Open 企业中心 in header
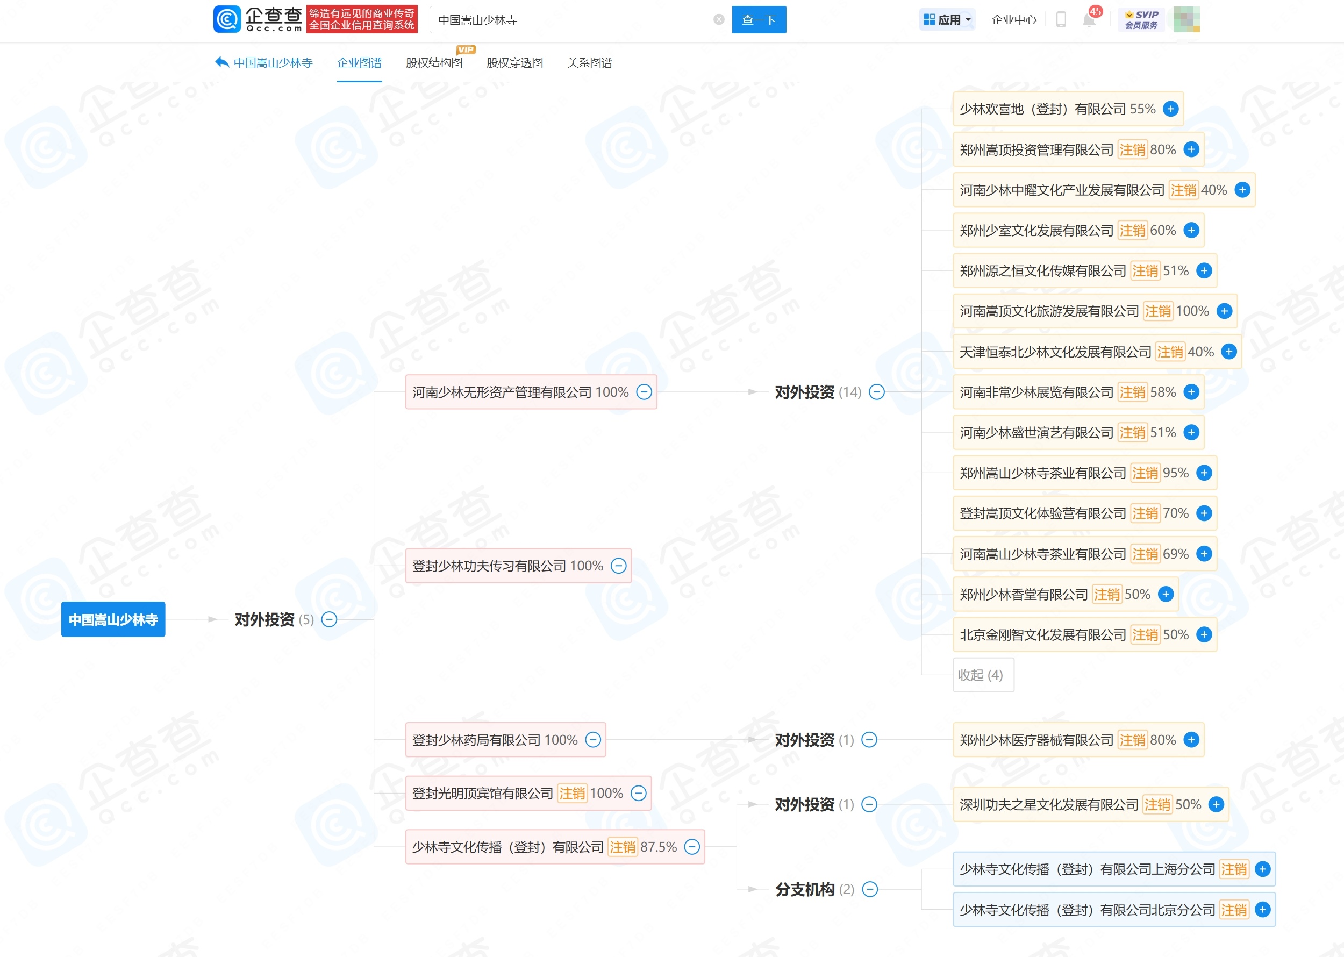This screenshot has height=957, width=1344. (1013, 19)
